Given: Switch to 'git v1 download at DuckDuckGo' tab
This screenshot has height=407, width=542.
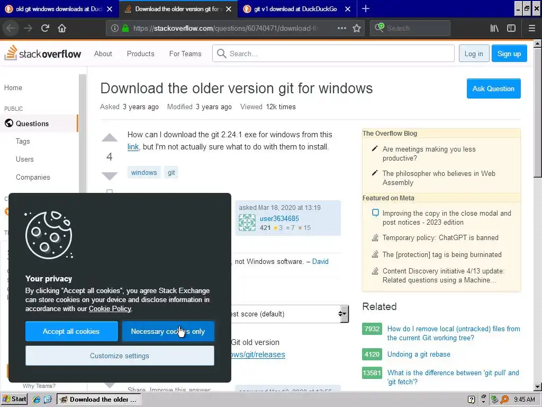Looking at the screenshot, I should click(x=295, y=9).
